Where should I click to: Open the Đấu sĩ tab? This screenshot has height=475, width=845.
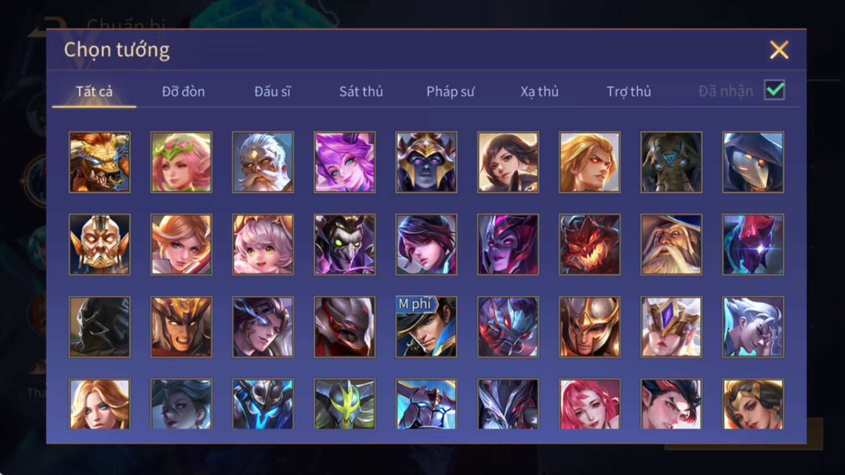point(272,91)
